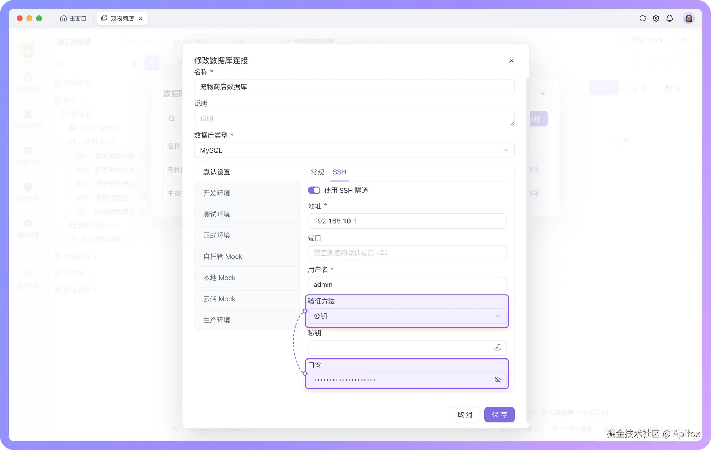
Task: Switch to the 常规 tab
Action: click(317, 172)
